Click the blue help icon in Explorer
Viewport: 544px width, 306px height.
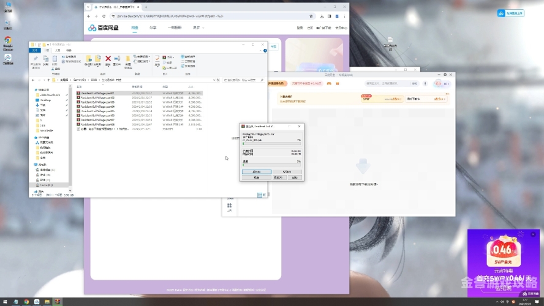tap(265, 51)
